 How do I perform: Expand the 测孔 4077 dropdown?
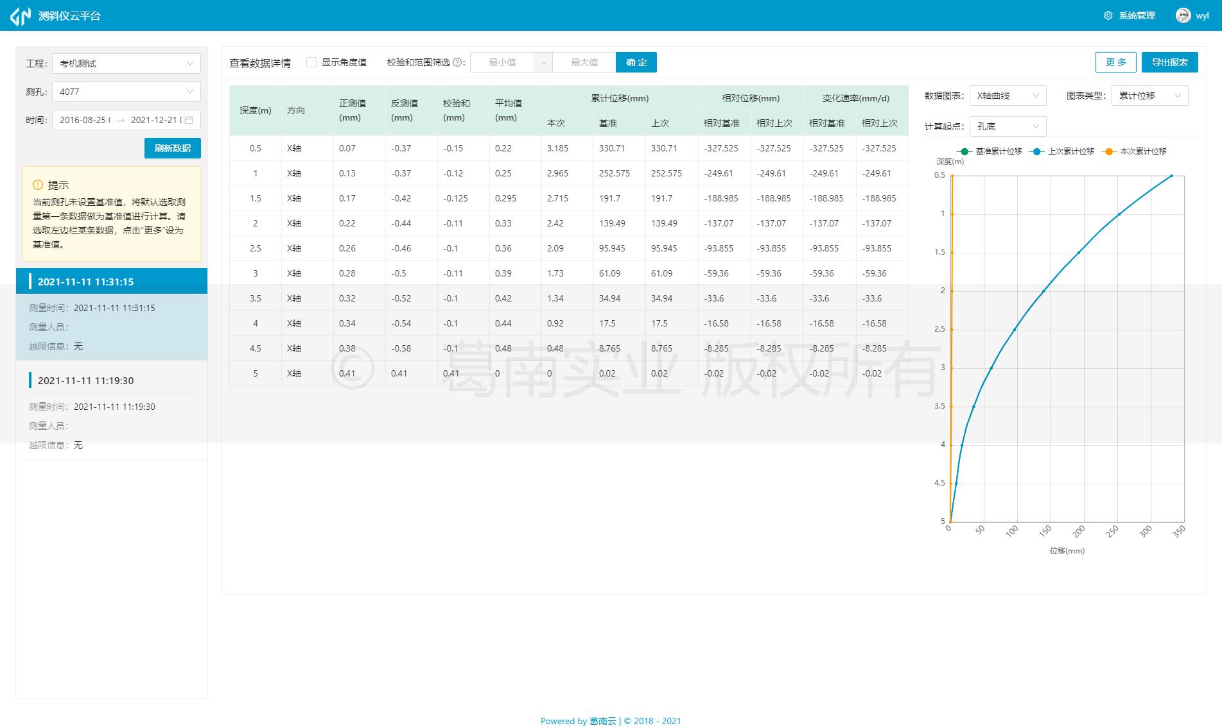pyautogui.click(x=127, y=92)
